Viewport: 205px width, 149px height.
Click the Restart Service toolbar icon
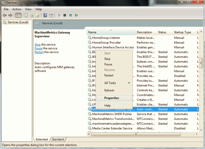(76, 15)
